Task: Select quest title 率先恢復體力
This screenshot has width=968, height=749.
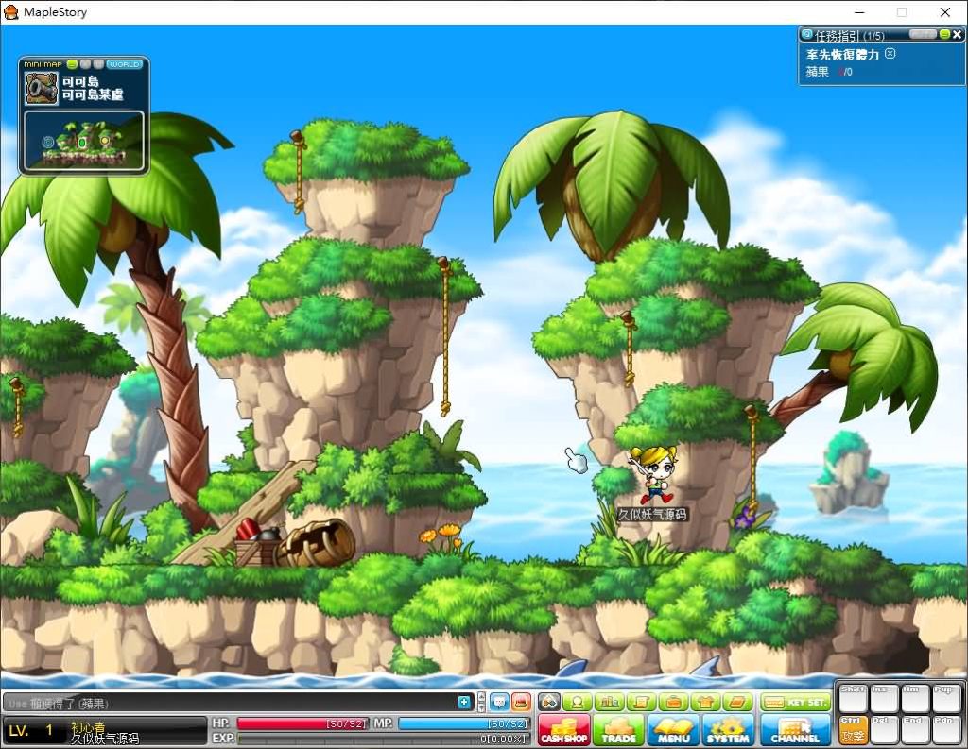Action: coord(842,54)
